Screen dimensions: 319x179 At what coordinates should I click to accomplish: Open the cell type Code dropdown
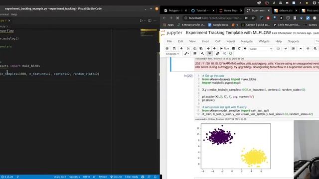click(x=261, y=49)
